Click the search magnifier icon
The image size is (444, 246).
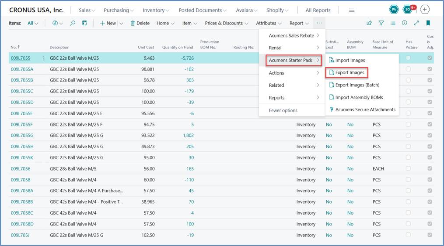click(73, 23)
